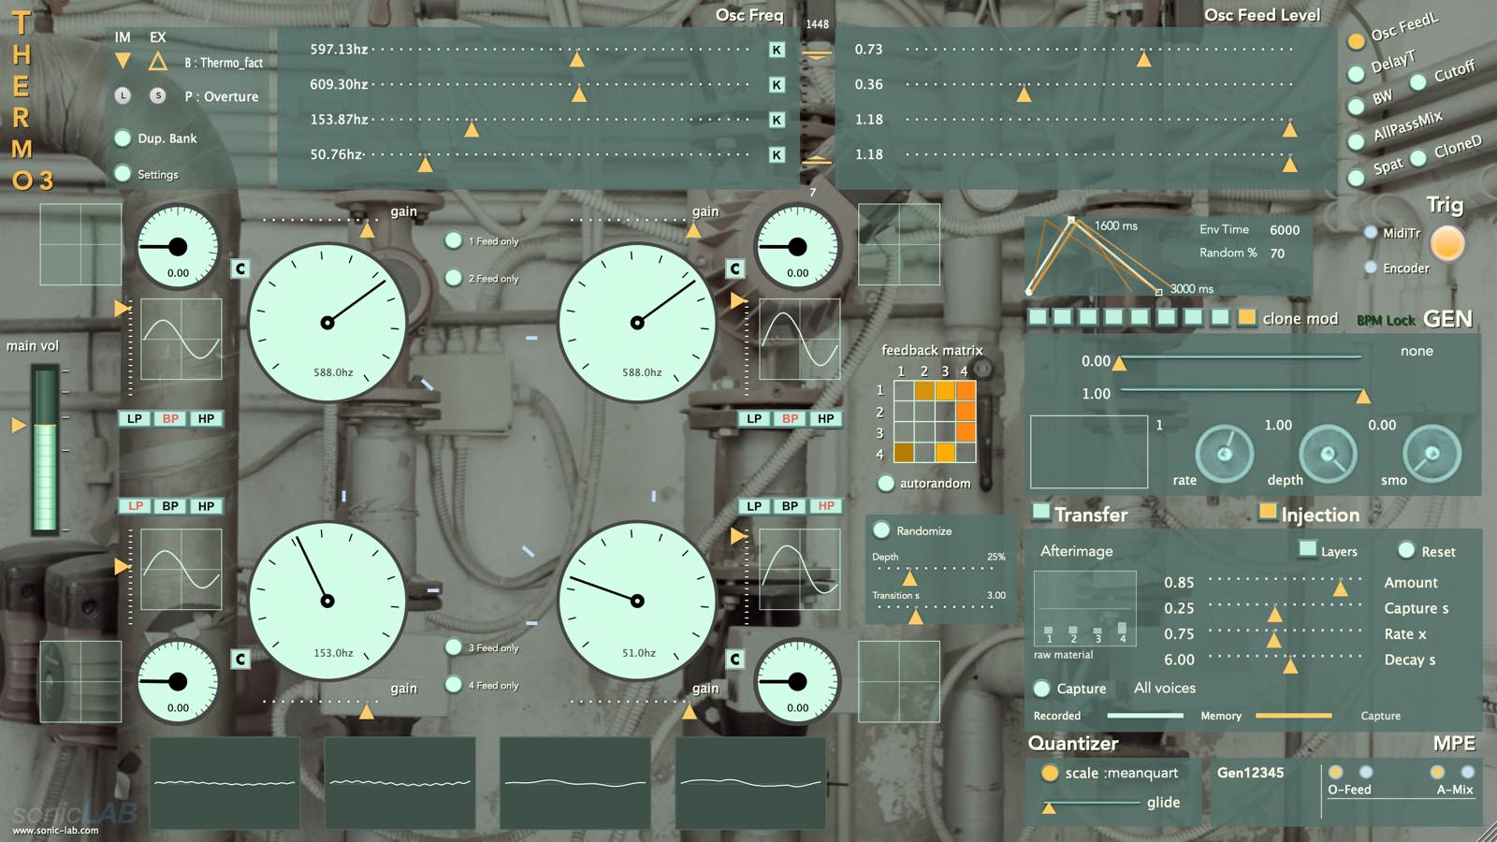Viewport: 1497px width, 842px height.
Task: Click the 51.0hz oscillator dial
Action: tap(637, 601)
